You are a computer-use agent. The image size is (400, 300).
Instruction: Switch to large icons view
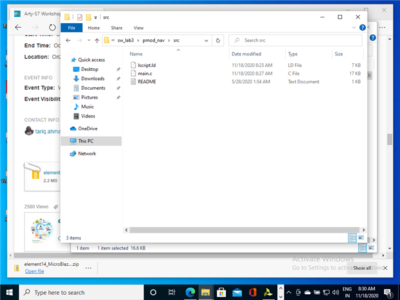pyautogui.click(x=361, y=237)
